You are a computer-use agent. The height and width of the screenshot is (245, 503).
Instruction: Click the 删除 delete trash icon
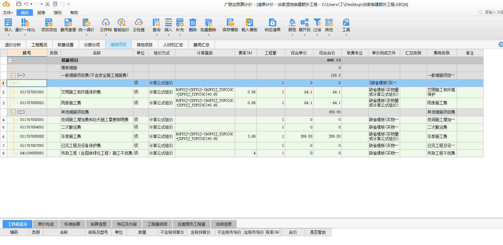pyautogui.click(x=193, y=23)
